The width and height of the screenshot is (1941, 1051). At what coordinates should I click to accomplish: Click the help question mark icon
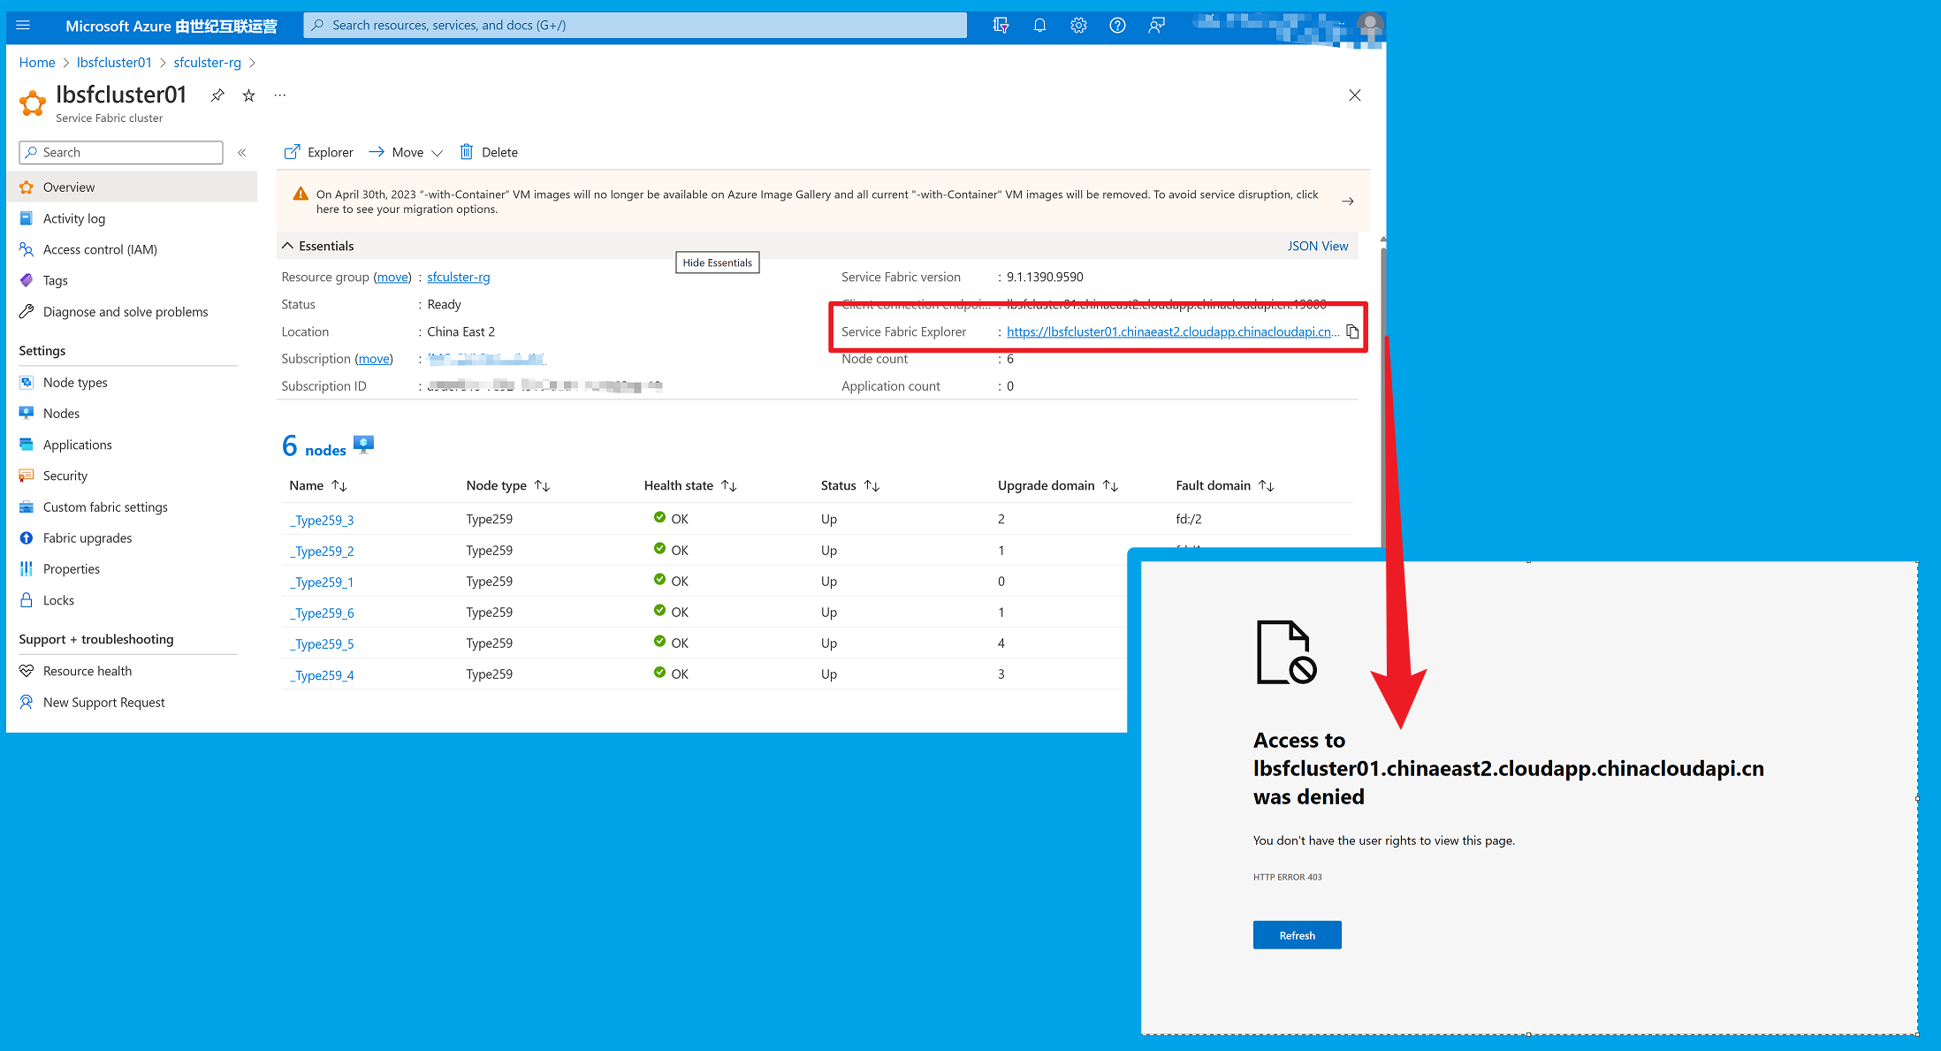[1117, 26]
